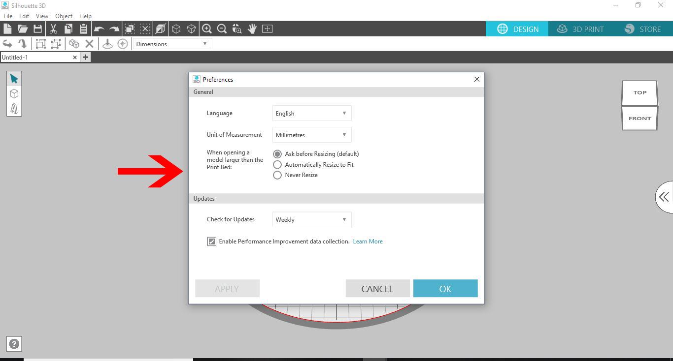Paste using the clipboard icon
Viewport: 673px width, 361px height.
coord(83,29)
